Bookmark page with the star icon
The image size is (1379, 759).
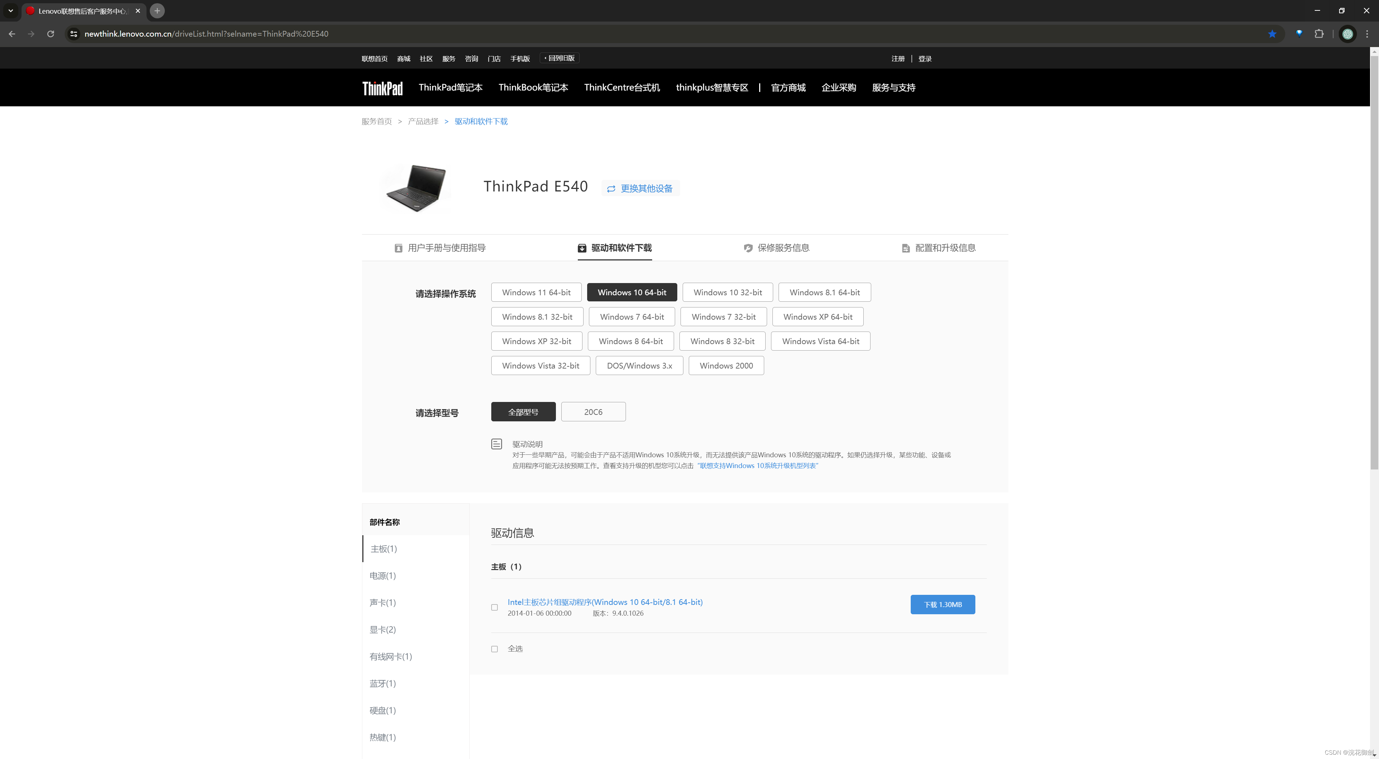click(x=1272, y=34)
